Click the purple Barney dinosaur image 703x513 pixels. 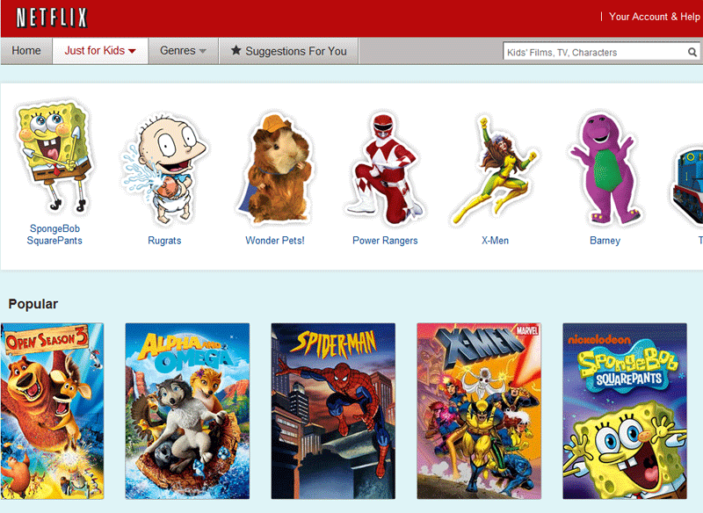point(605,169)
